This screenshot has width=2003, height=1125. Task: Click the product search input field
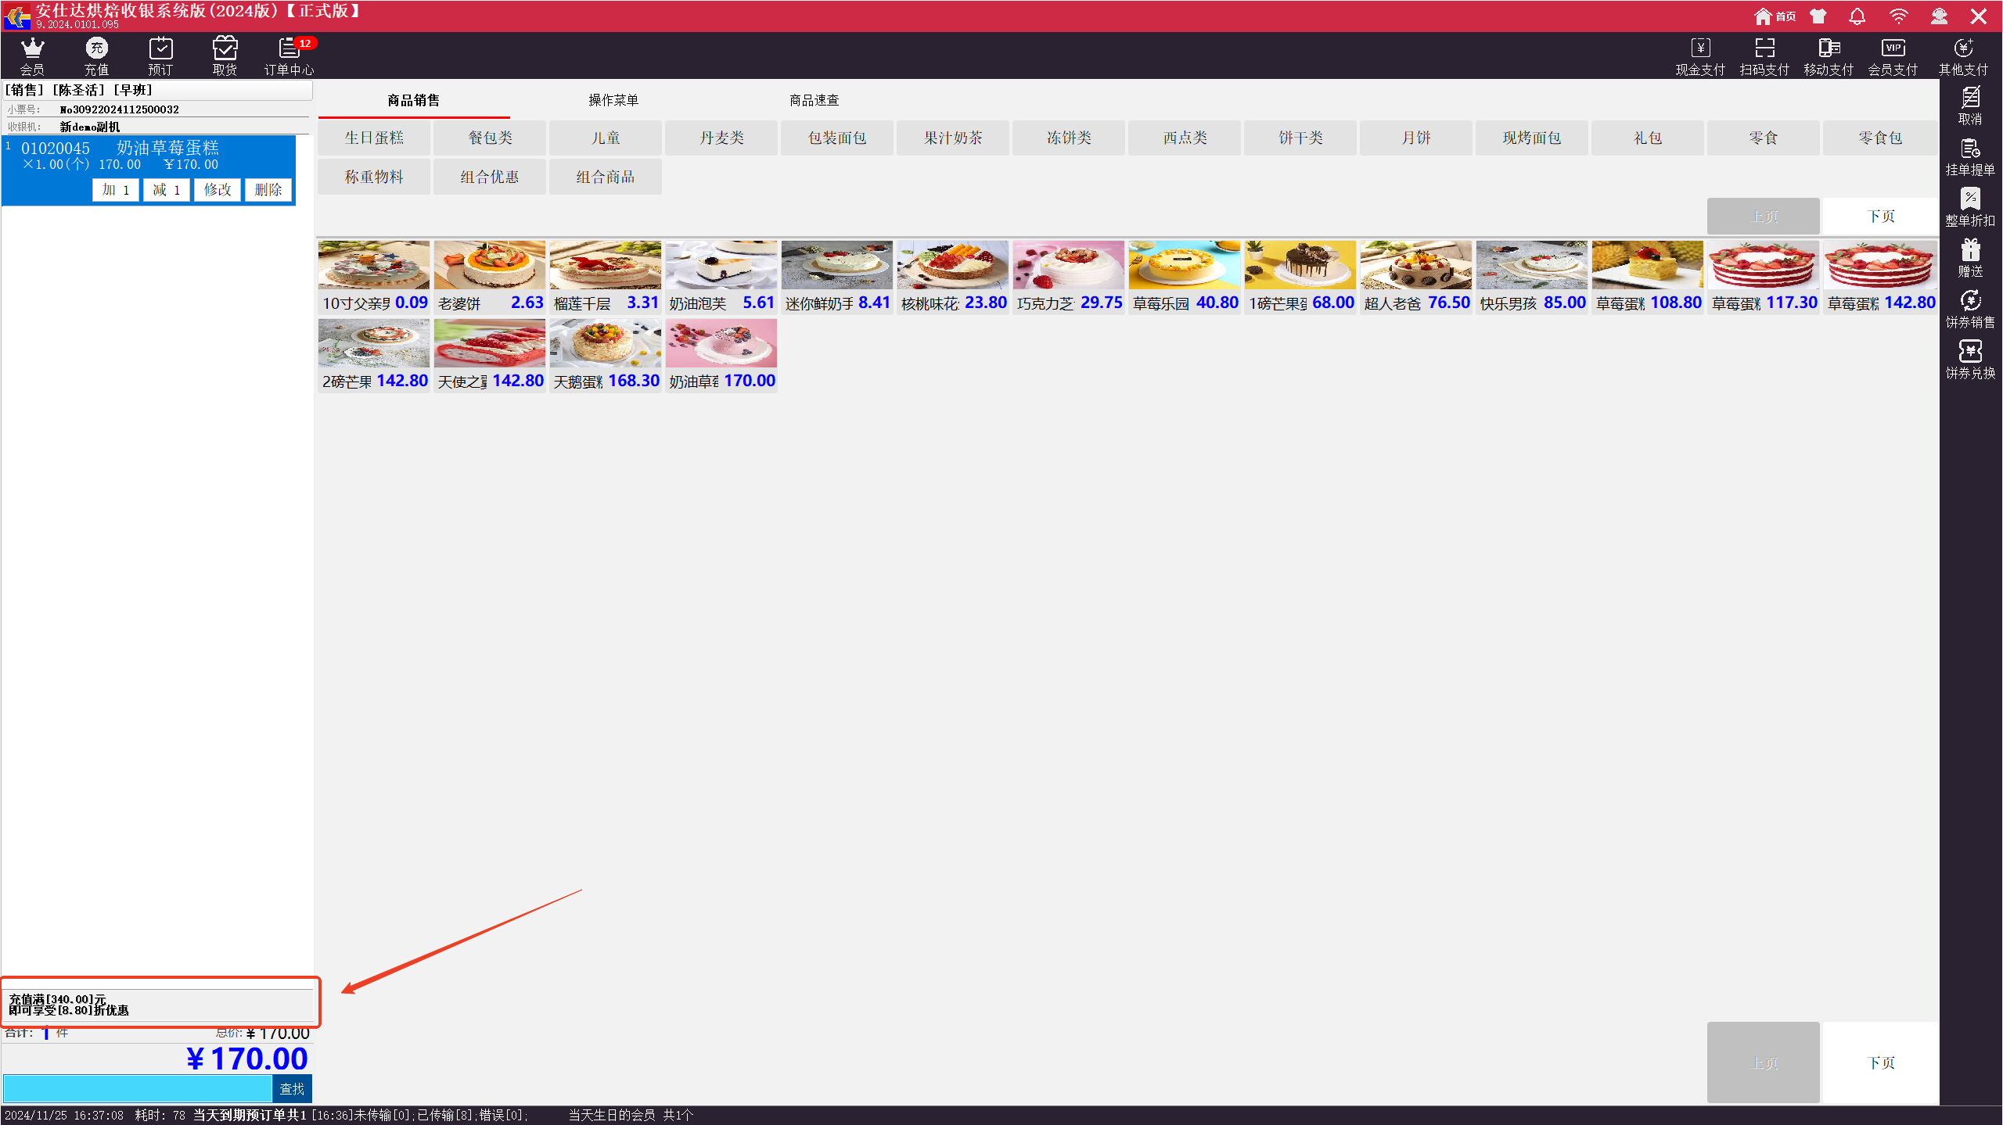138,1088
